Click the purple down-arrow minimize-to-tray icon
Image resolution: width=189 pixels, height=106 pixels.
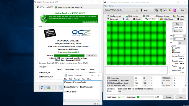pyautogui.click(x=175, y=10)
